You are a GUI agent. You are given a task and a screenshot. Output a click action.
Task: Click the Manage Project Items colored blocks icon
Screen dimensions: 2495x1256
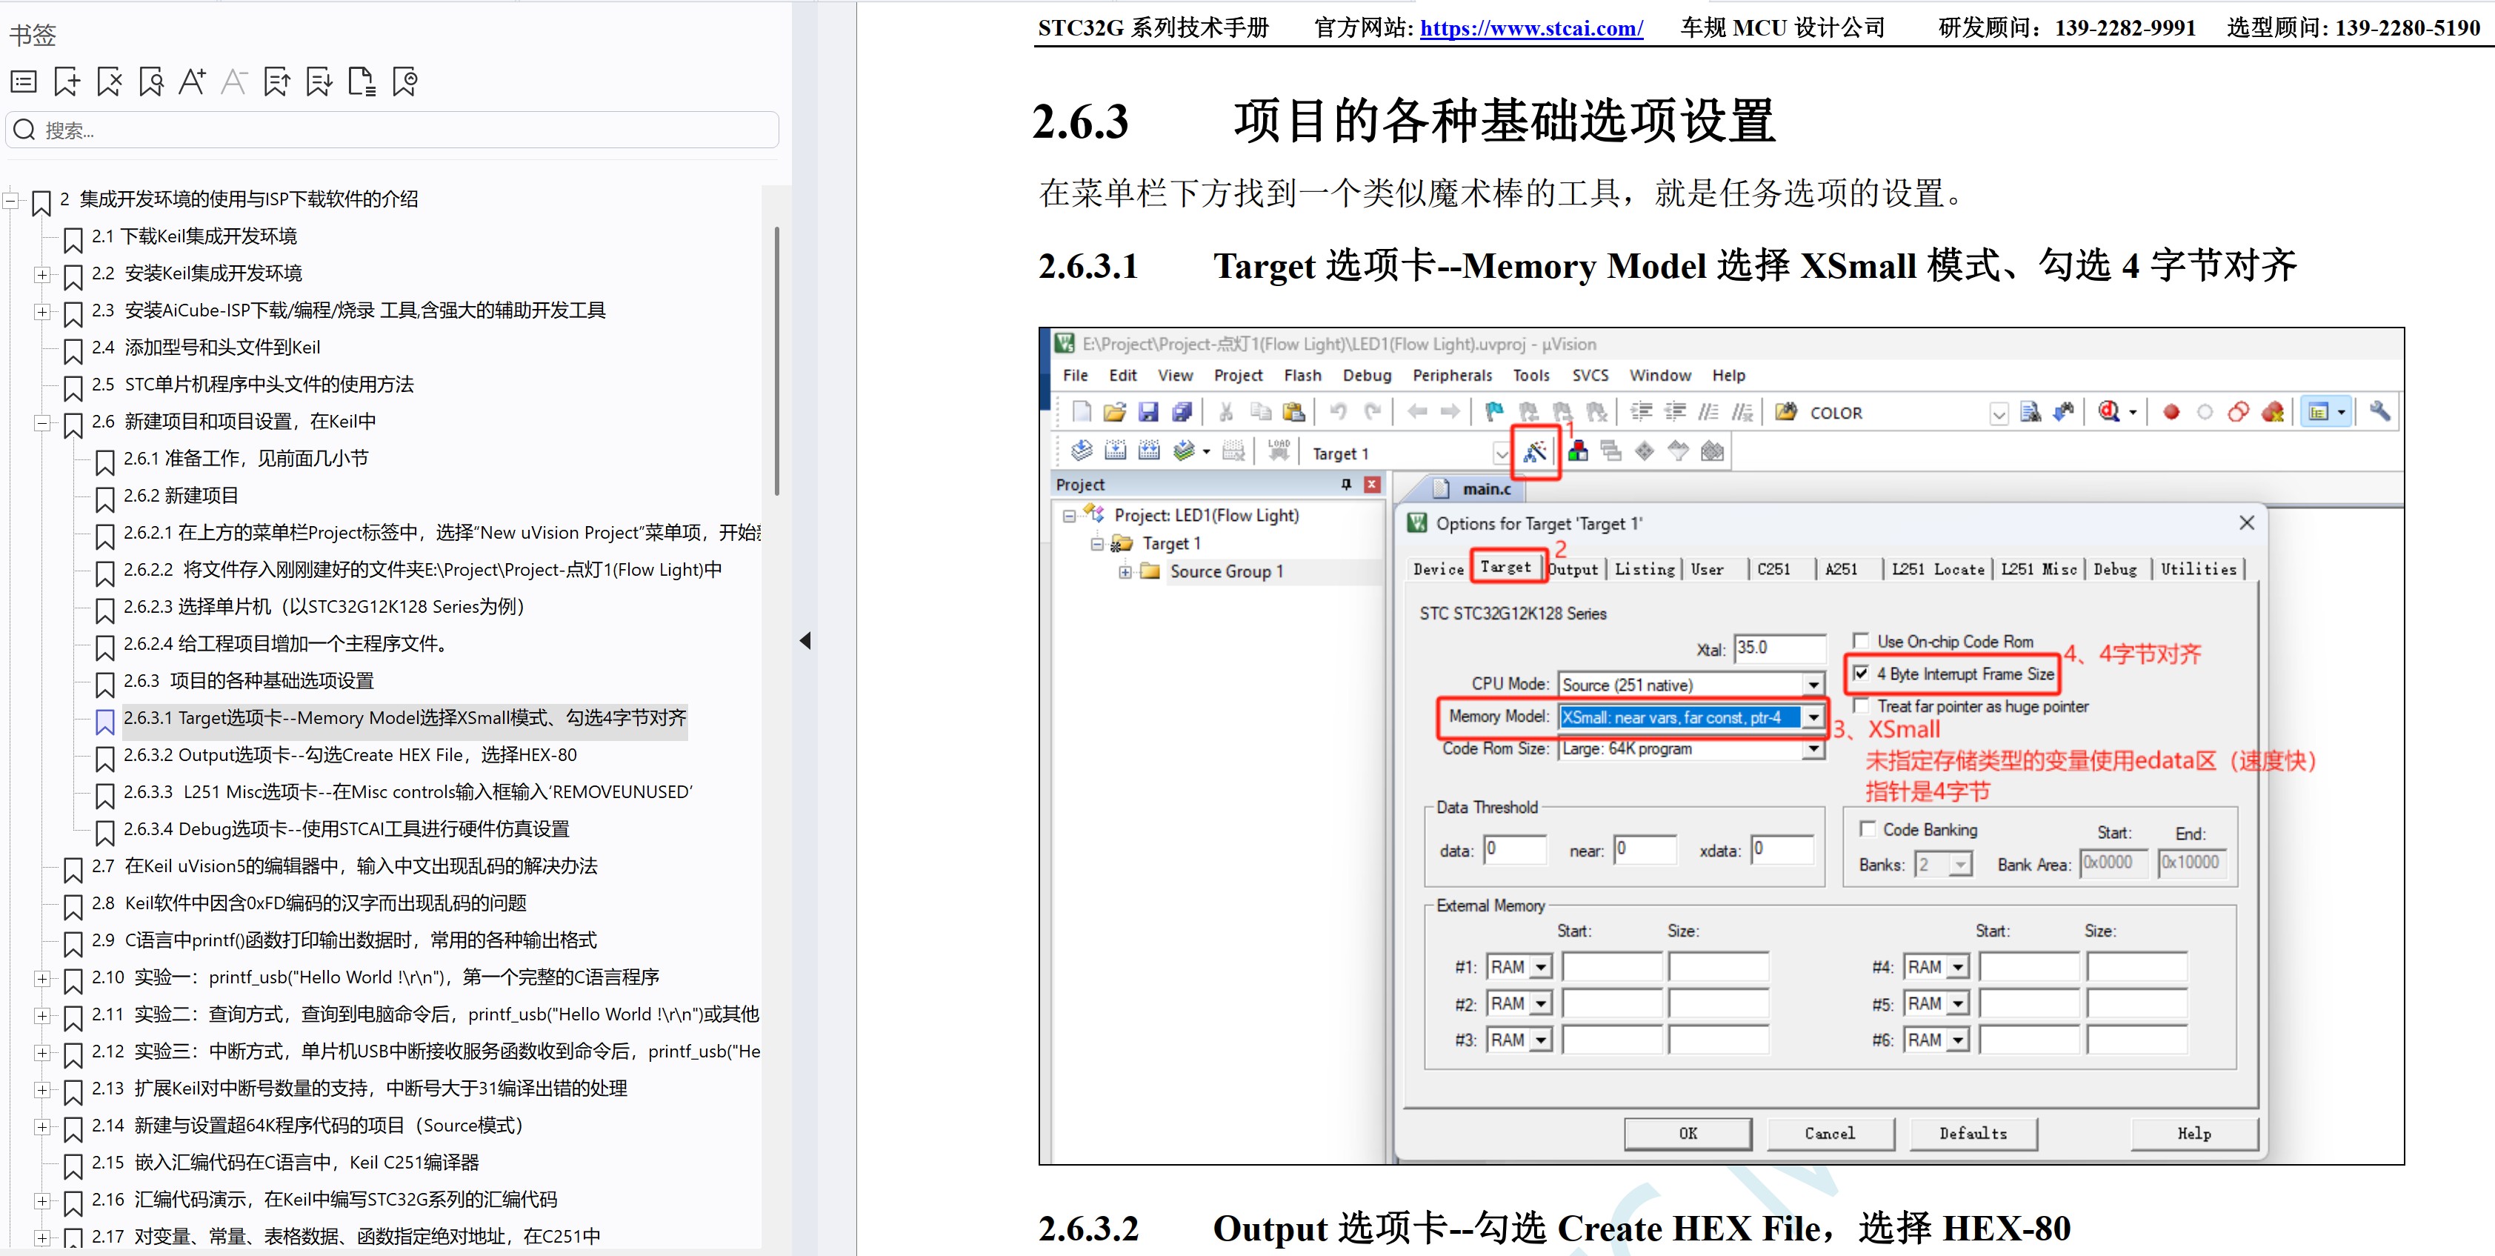(1579, 451)
